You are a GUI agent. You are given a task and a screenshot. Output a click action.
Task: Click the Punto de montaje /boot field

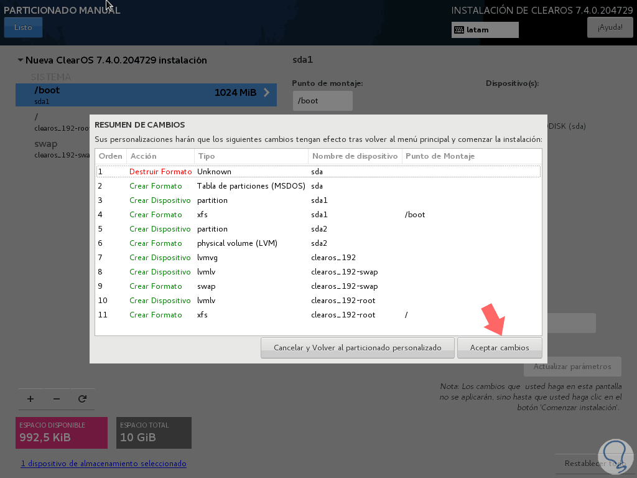323,100
